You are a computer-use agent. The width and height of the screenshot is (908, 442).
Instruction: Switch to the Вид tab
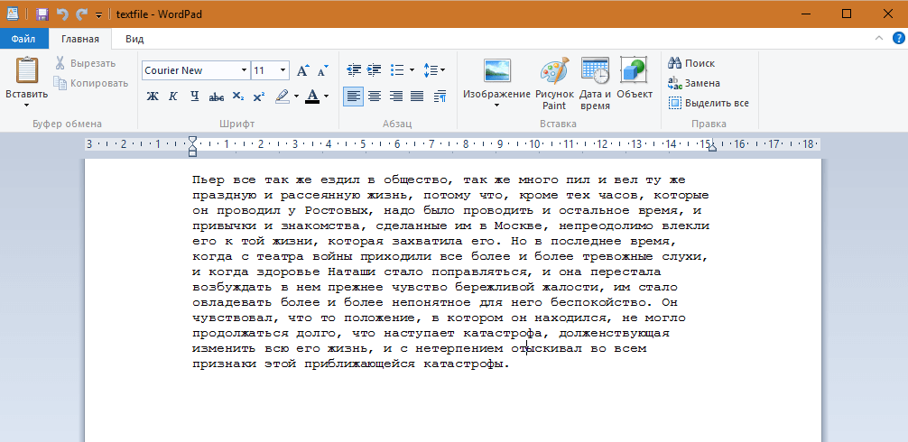click(134, 40)
